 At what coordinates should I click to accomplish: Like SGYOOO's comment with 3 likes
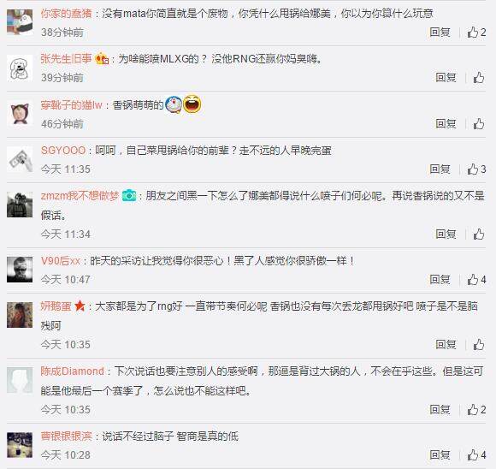tap(476, 169)
